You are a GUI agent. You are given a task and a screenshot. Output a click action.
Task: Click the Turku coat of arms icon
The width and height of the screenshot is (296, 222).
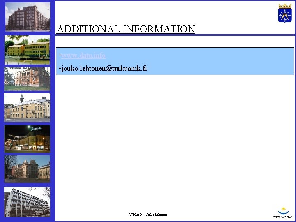(x=285, y=13)
